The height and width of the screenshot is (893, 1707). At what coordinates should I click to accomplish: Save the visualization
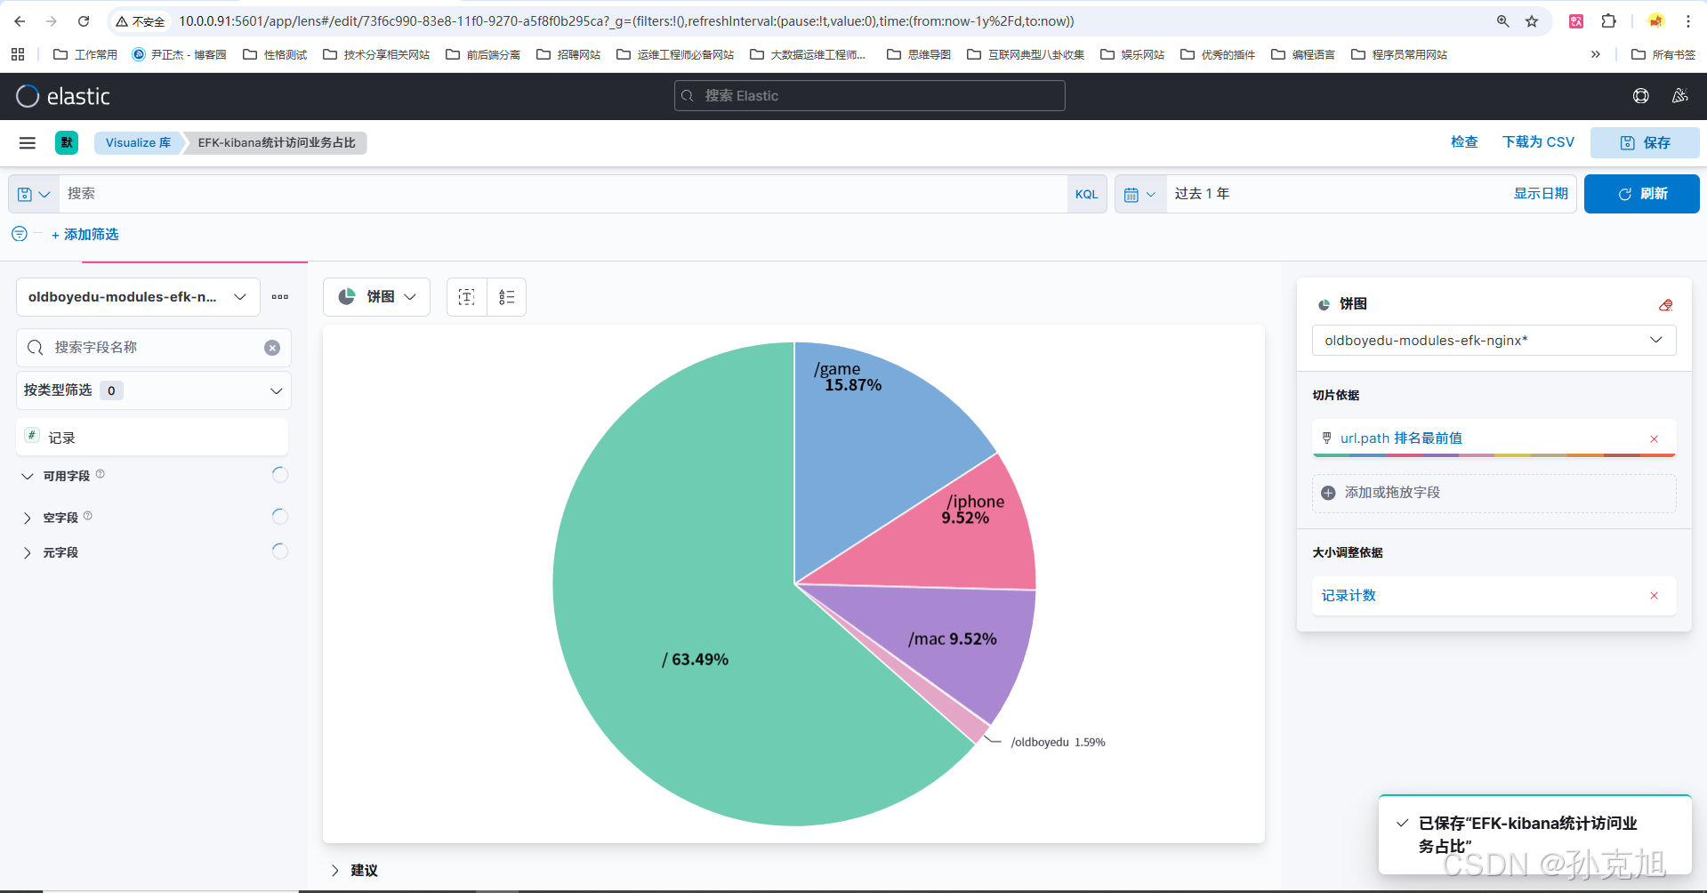[1645, 142]
